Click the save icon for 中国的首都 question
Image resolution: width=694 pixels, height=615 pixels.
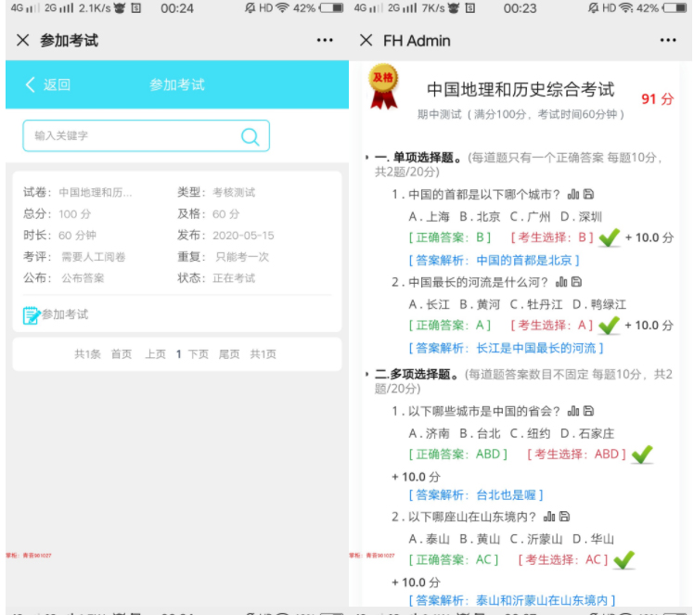pos(588,194)
